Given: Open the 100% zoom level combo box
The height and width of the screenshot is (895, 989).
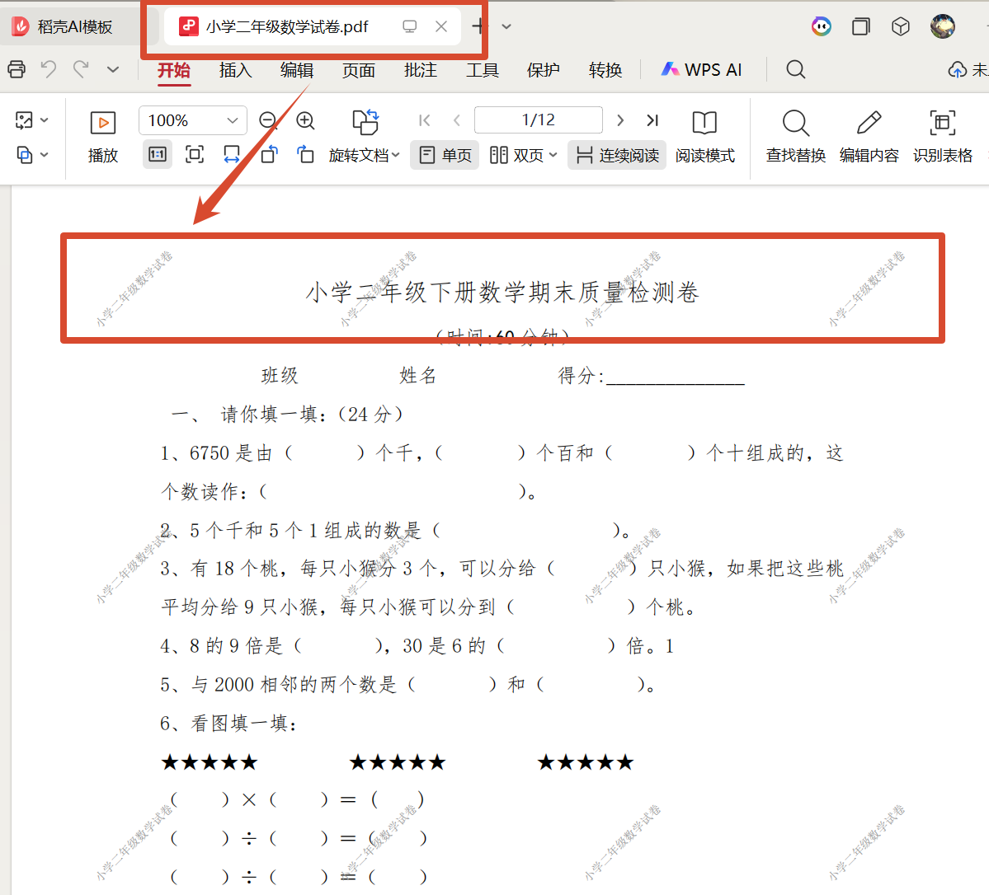Looking at the screenshot, I should click(192, 120).
